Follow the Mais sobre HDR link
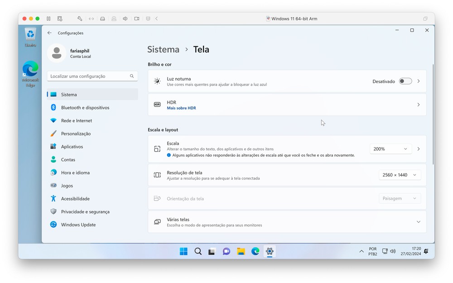453x283 pixels. click(182, 108)
